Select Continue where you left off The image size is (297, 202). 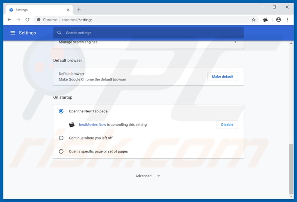pyautogui.click(x=61, y=138)
